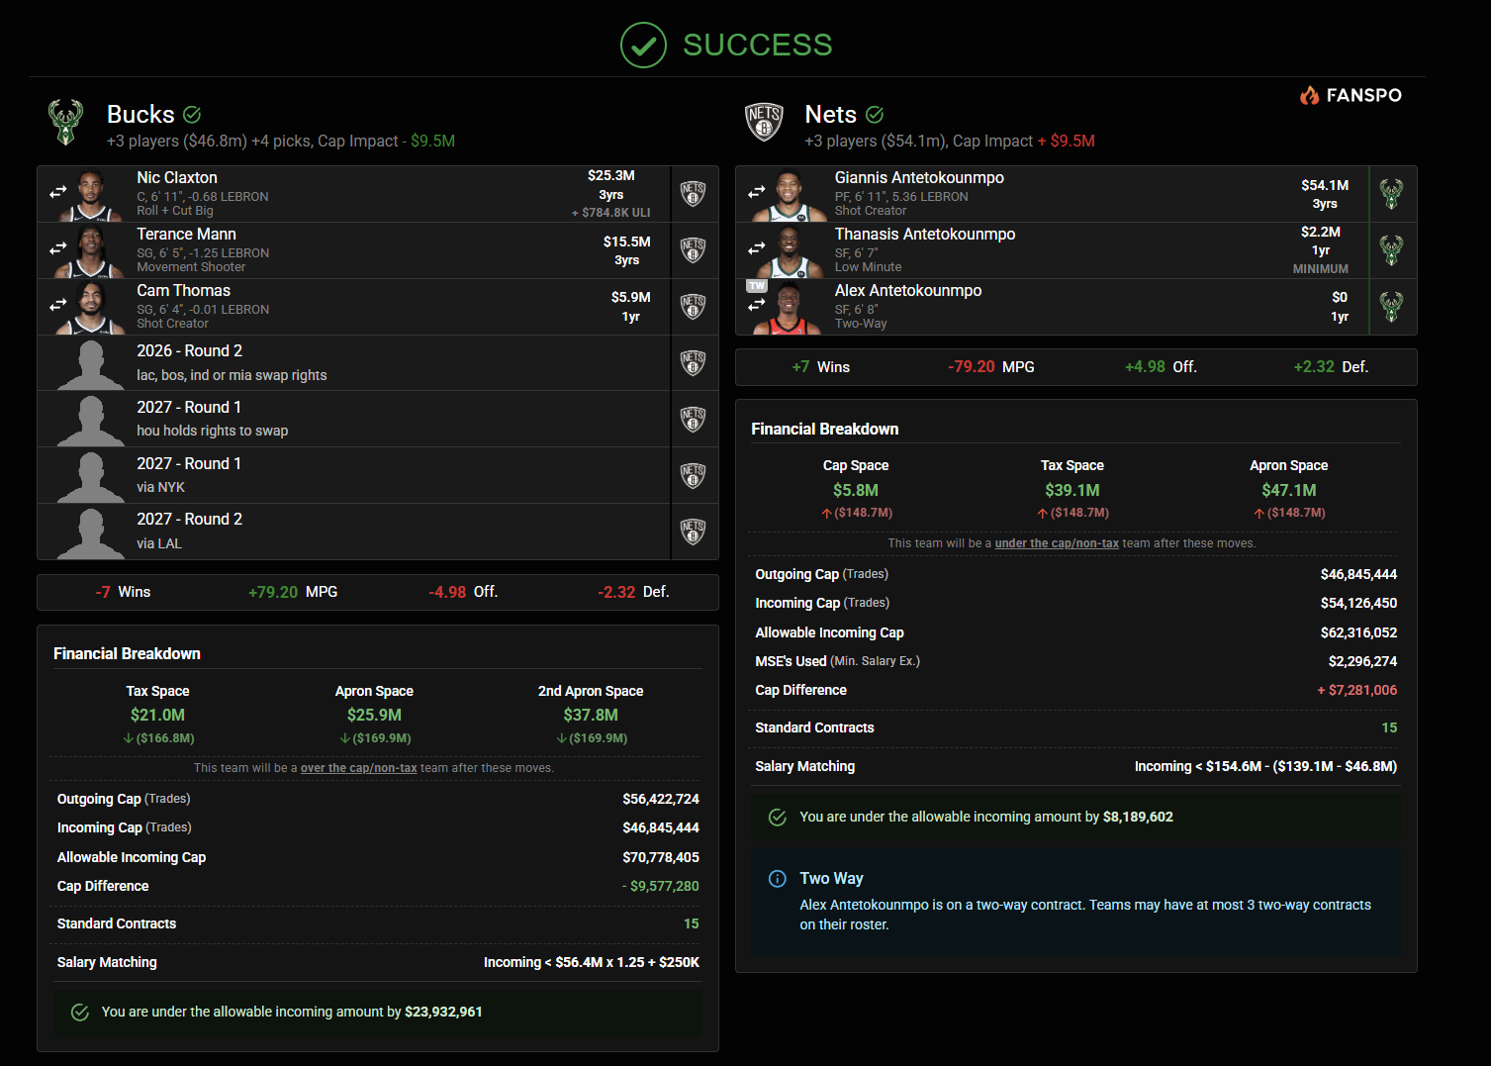Click the green SUCCESS checkmark icon
Viewport: 1491px width, 1066px height.
[643, 46]
